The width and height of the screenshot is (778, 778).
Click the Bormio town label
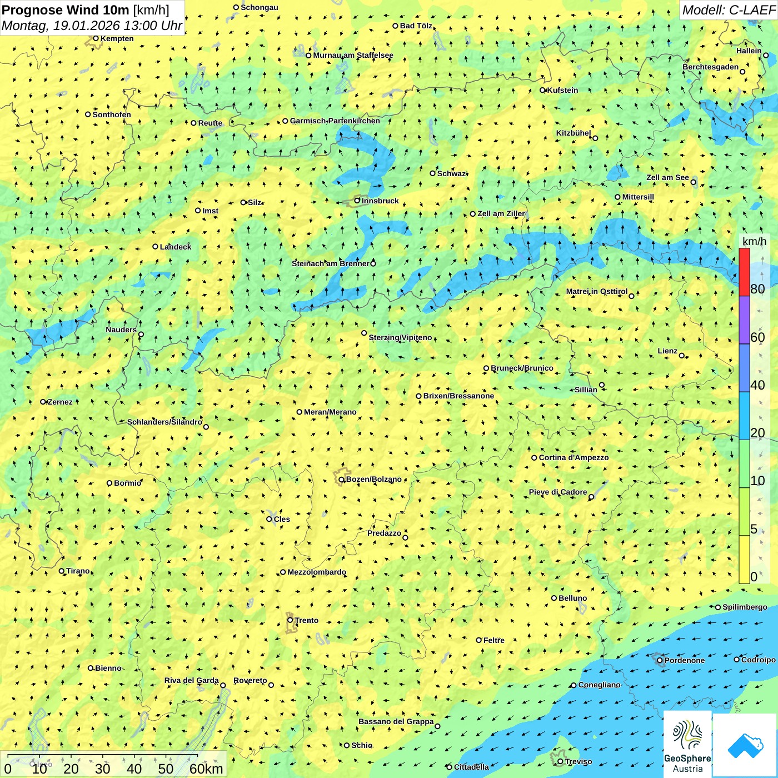(x=128, y=483)
